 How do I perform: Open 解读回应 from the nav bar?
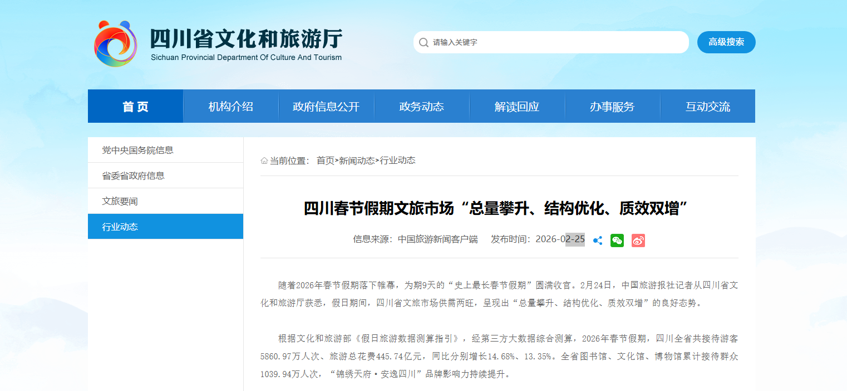(x=517, y=107)
